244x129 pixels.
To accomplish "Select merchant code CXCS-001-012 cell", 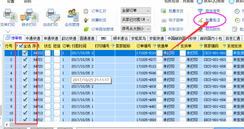I will pyautogui.click(x=215, y=73).
